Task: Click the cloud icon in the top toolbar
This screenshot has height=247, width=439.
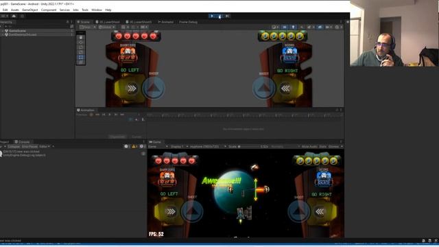Action: 14,16
